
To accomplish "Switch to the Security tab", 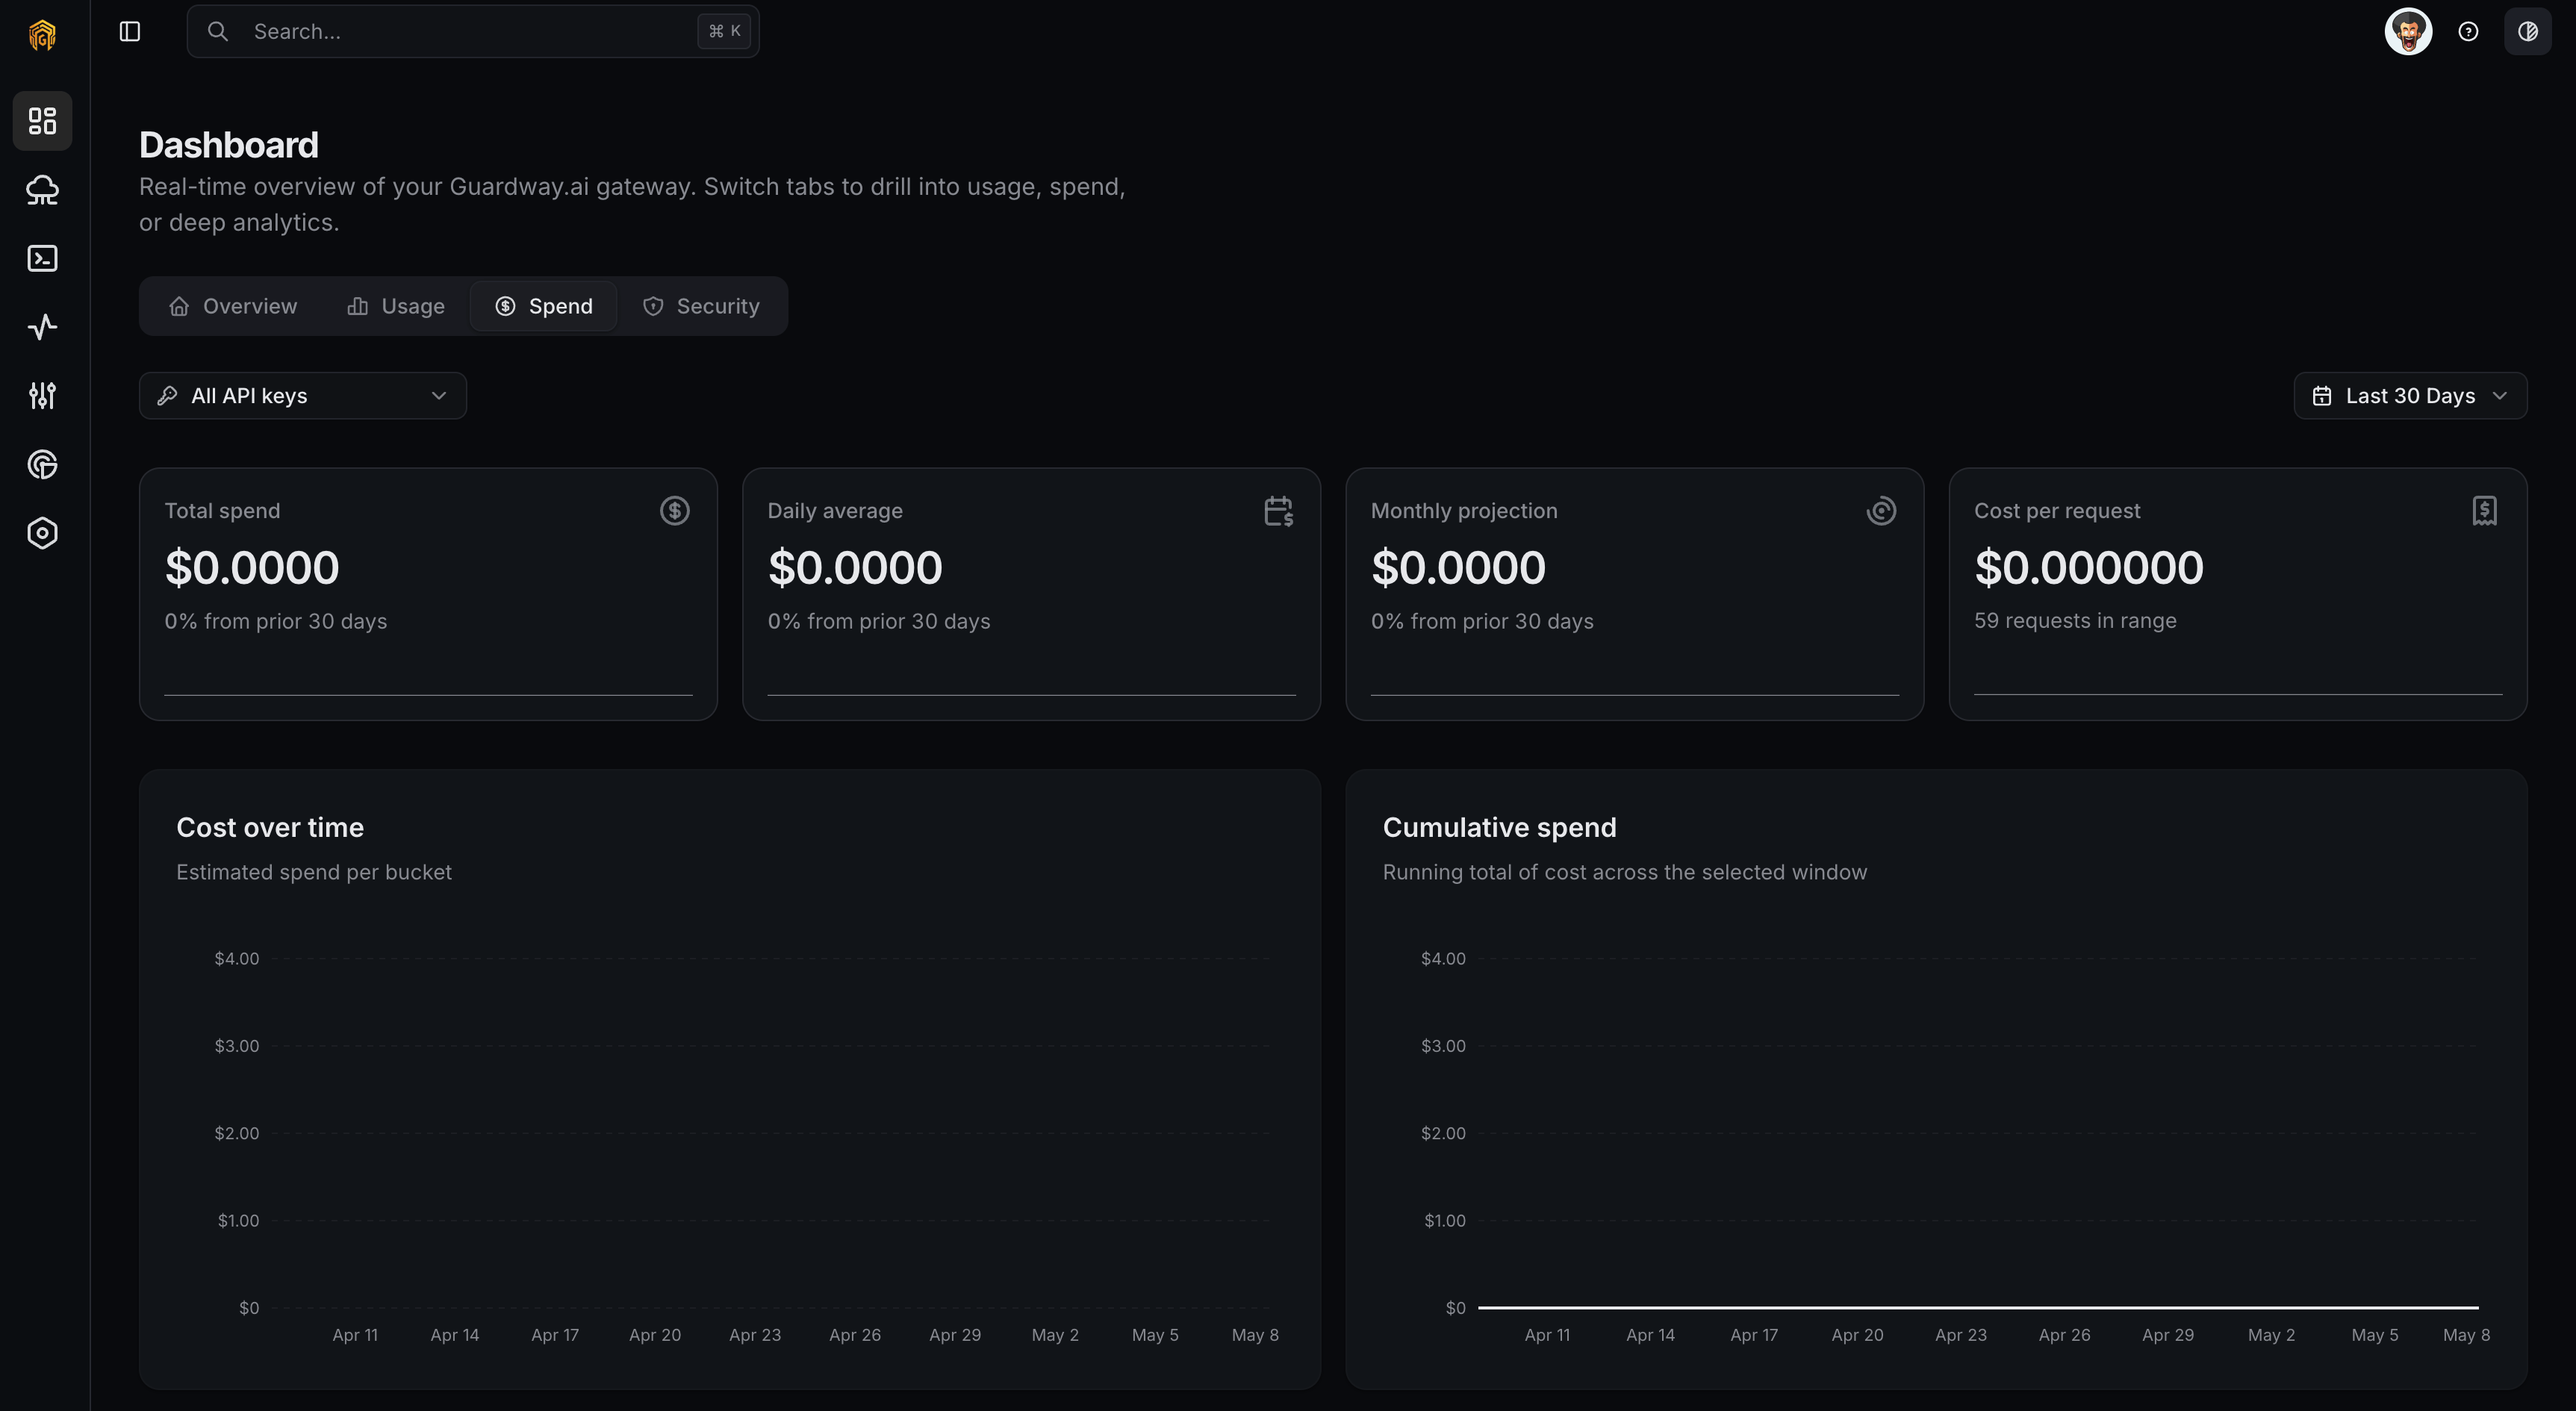I will point(701,306).
